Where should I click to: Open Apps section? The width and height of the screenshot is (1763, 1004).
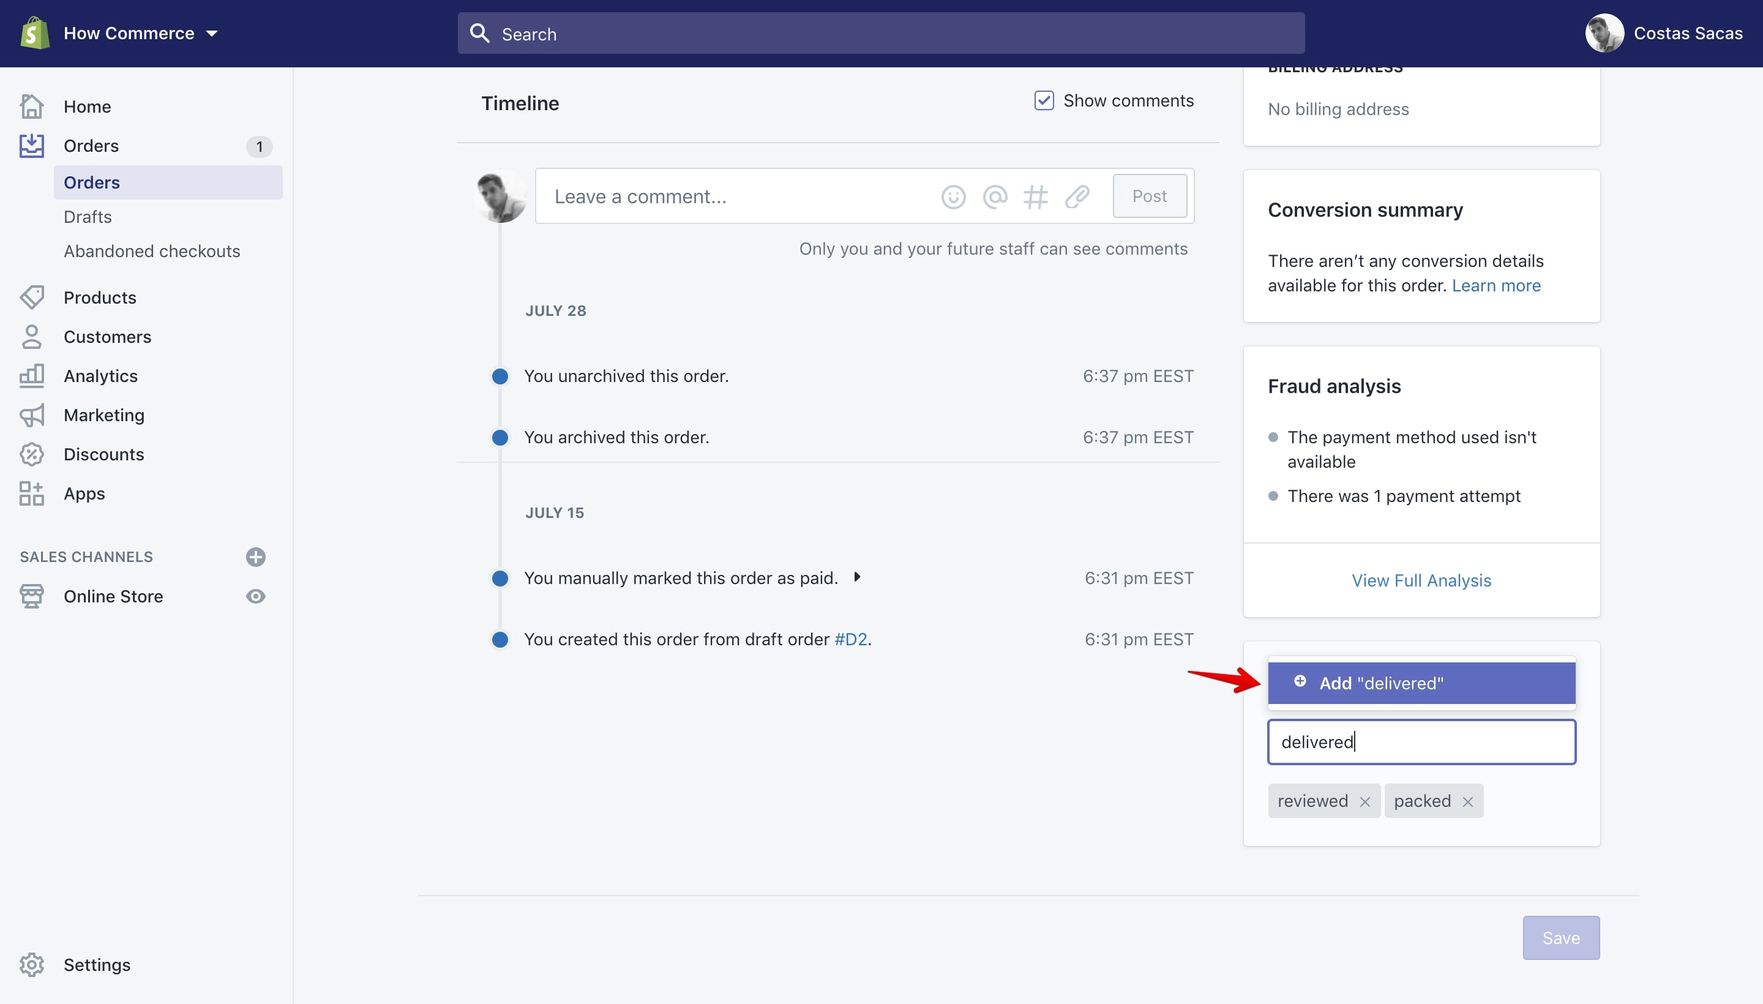click(x=84, y=495)
